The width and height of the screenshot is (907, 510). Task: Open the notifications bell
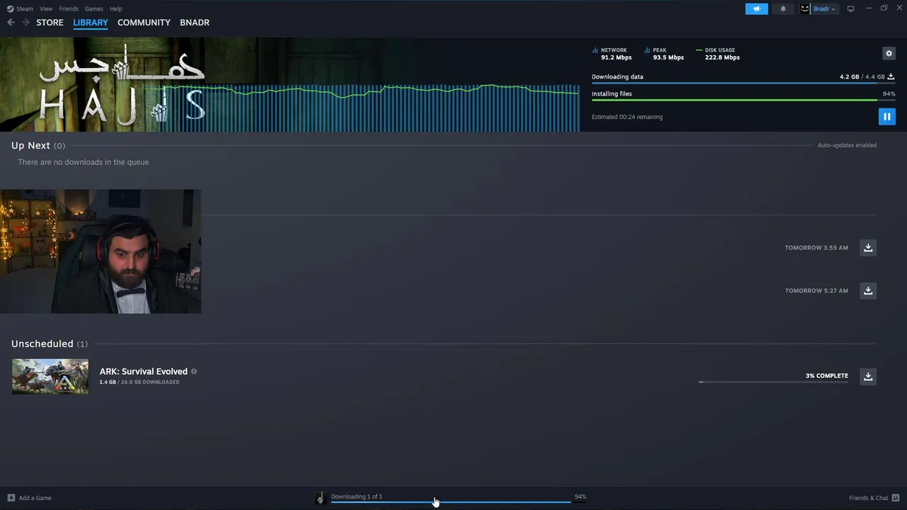click(783, 8)
